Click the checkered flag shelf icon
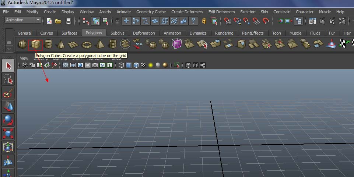The image size is (354, 177). point(344,44)
